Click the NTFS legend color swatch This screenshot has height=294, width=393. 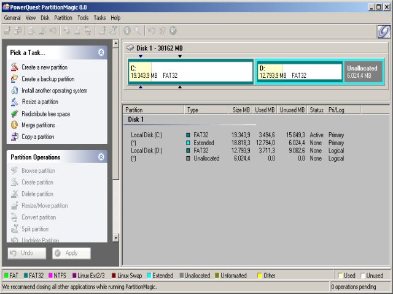point(50,276)
